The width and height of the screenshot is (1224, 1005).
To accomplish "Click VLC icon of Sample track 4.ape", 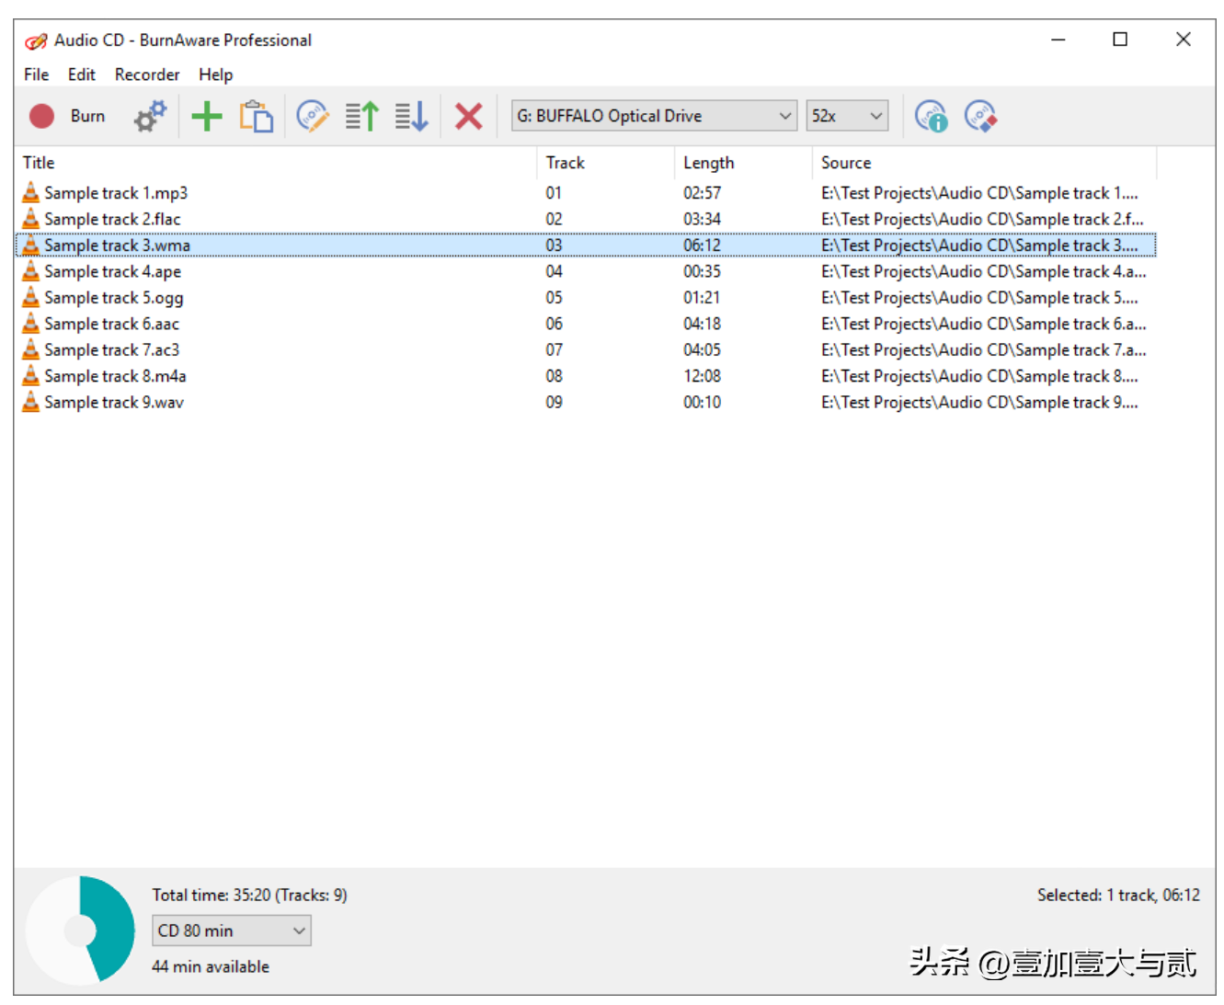I will [30, 271].
